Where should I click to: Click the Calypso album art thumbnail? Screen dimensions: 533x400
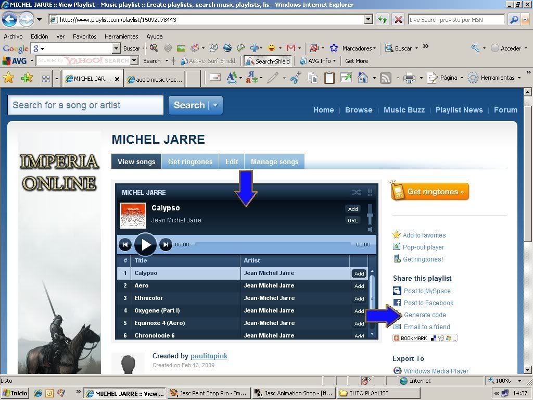coord(133,215)
